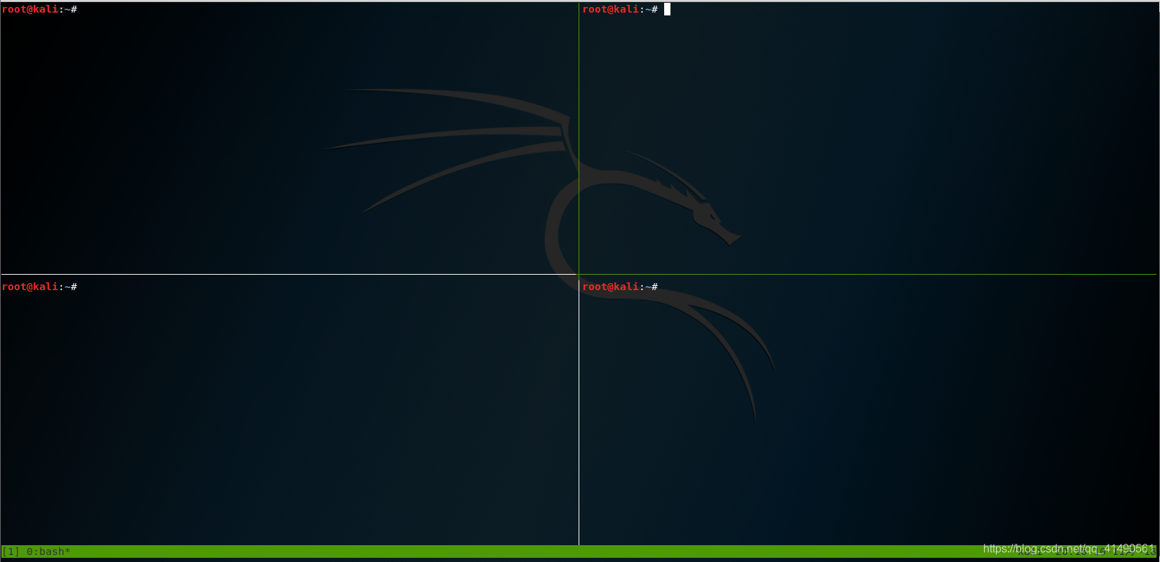The height and width of the screenshot is (562, 1160).
Task: Select the 0:bash* window in tmux status bar
Action: (x=48, y=551)
